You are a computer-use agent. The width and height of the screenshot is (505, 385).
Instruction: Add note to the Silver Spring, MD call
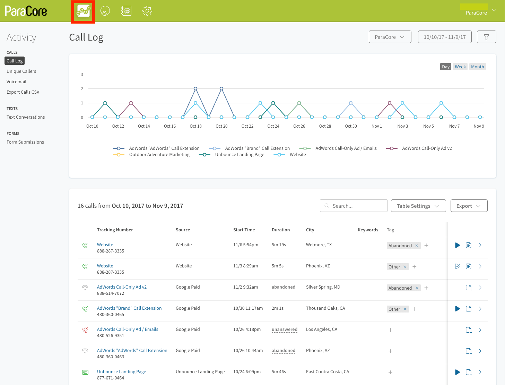click(469, 288)
